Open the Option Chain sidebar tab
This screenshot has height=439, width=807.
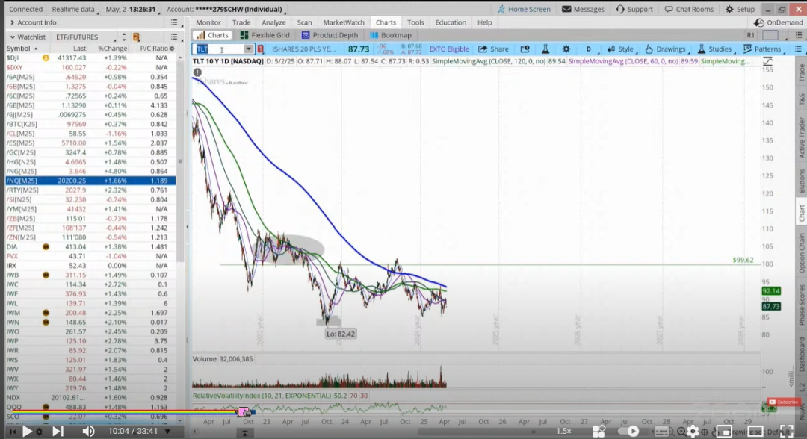pyautogui.click(x=801, y=253)
